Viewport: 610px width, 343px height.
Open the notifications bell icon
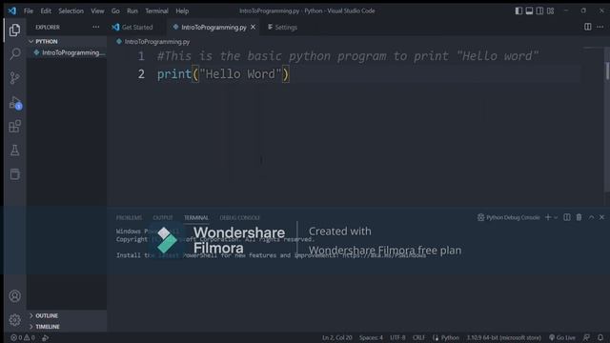[600, 337]
